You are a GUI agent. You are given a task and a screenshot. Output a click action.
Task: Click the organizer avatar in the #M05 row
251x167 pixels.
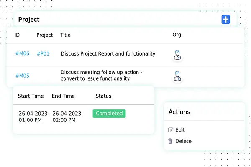click(178, 76)
